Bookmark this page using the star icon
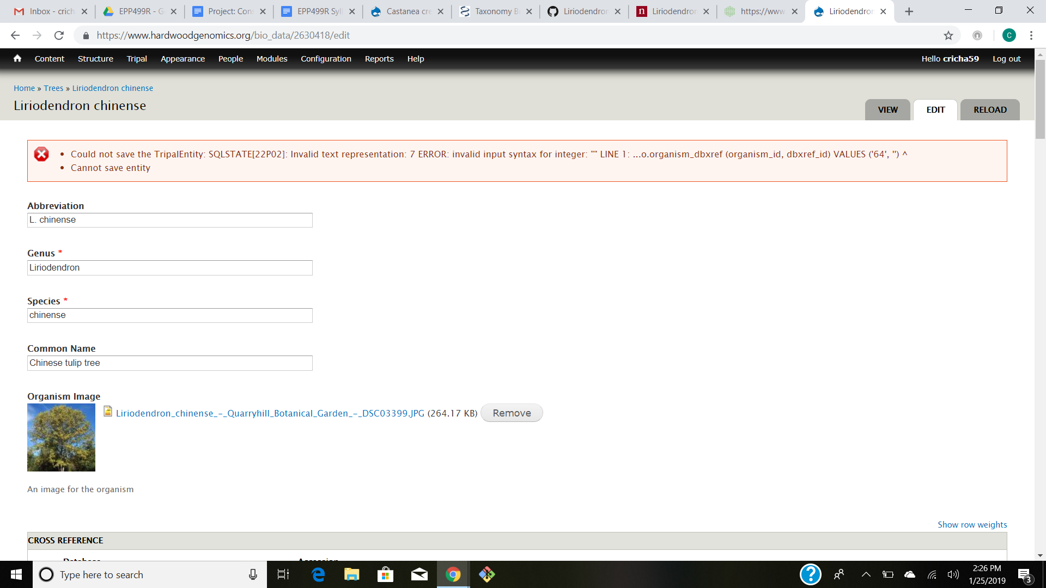Viewport: 1046px width, 588px height. tap(948, 35)
